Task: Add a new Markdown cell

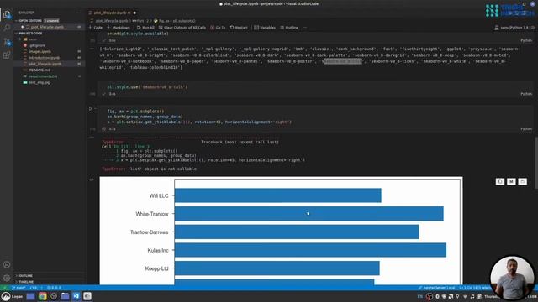Action: point(119,28)
